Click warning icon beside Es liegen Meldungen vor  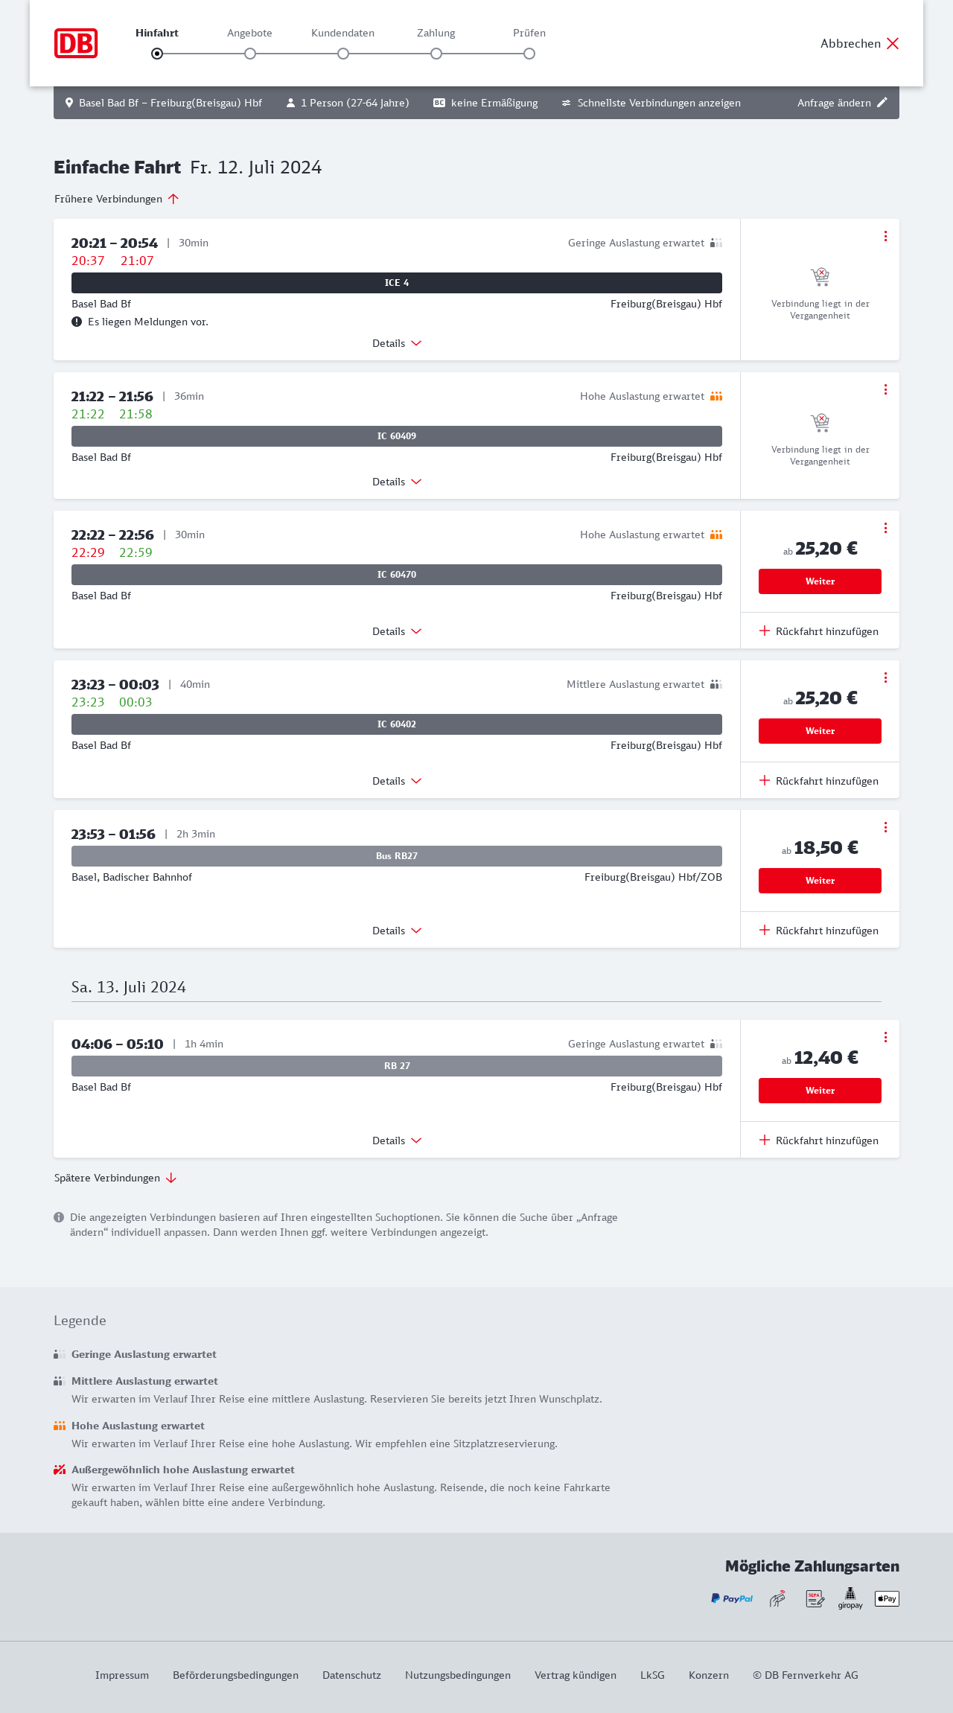(77, 322)
